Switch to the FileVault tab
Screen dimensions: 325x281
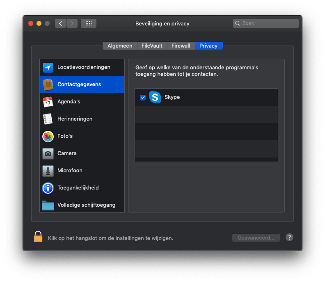152,46
